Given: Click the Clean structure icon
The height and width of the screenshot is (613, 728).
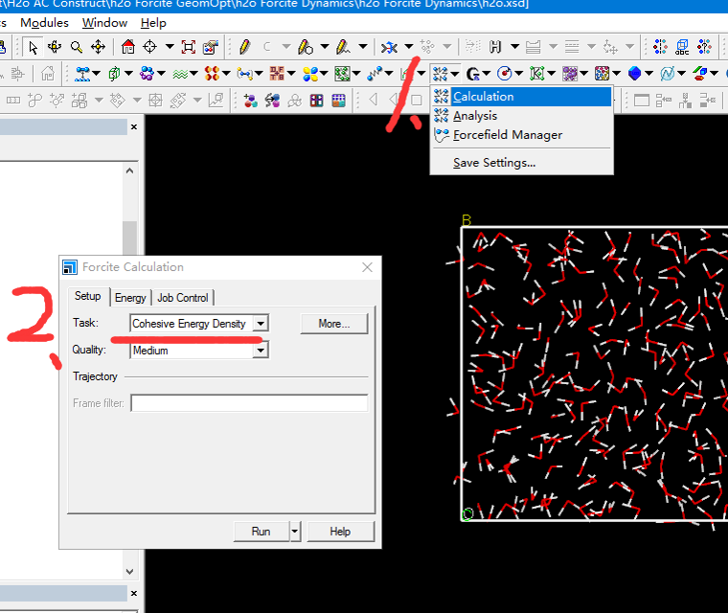Looking at the screenshot, I should (x=389, y=47).
